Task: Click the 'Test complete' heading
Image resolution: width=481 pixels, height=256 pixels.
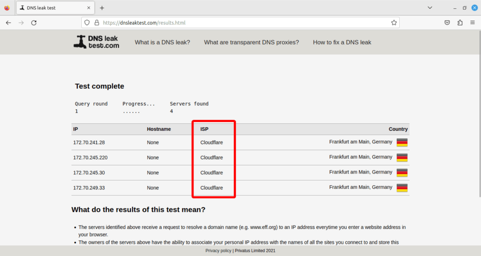Action: click(100, 86)
